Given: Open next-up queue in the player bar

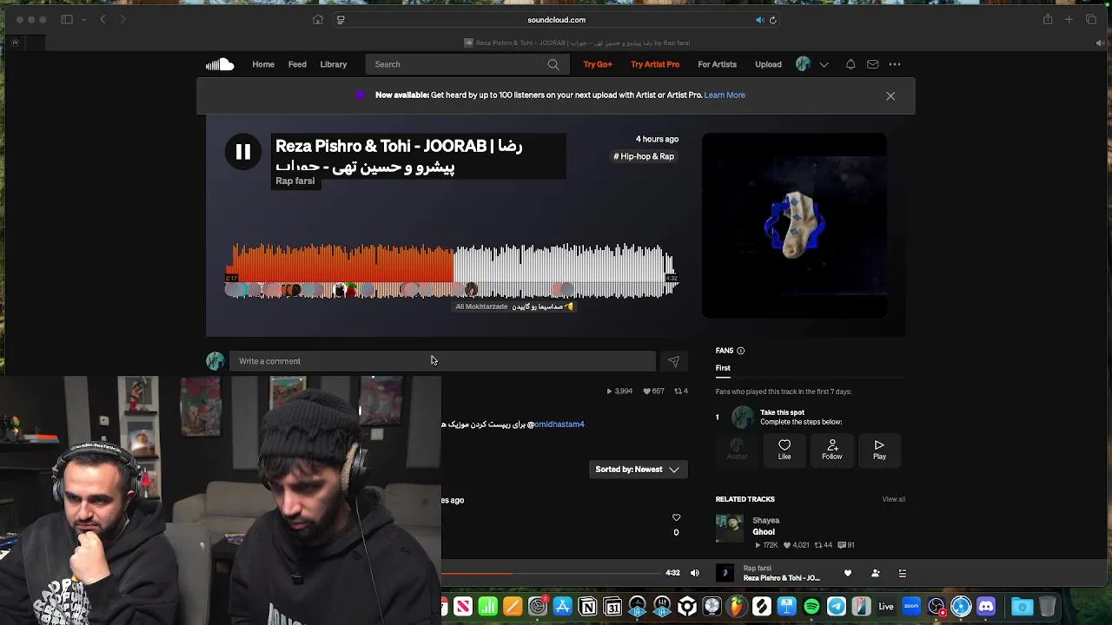Looking at the screenshot, I should (x=902, y=573).
